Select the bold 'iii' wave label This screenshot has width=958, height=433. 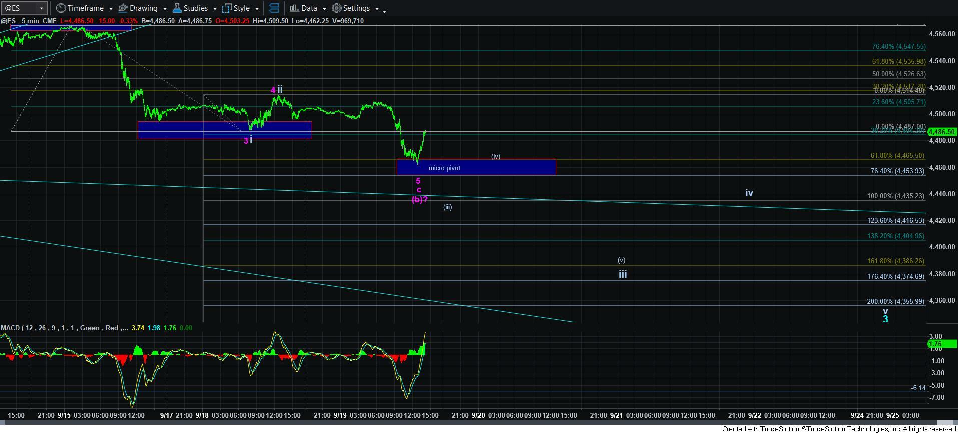(622, 274)
